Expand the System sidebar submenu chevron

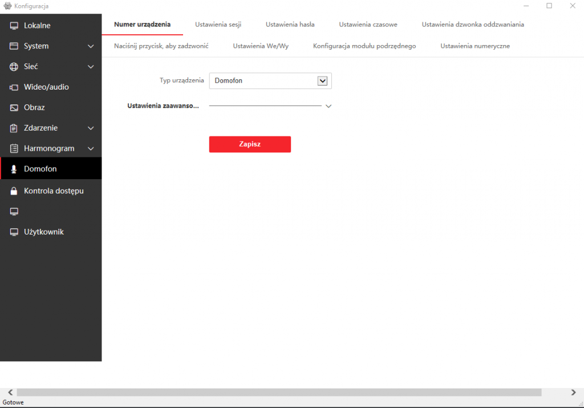pyautogui.click(x=90, y=46)
